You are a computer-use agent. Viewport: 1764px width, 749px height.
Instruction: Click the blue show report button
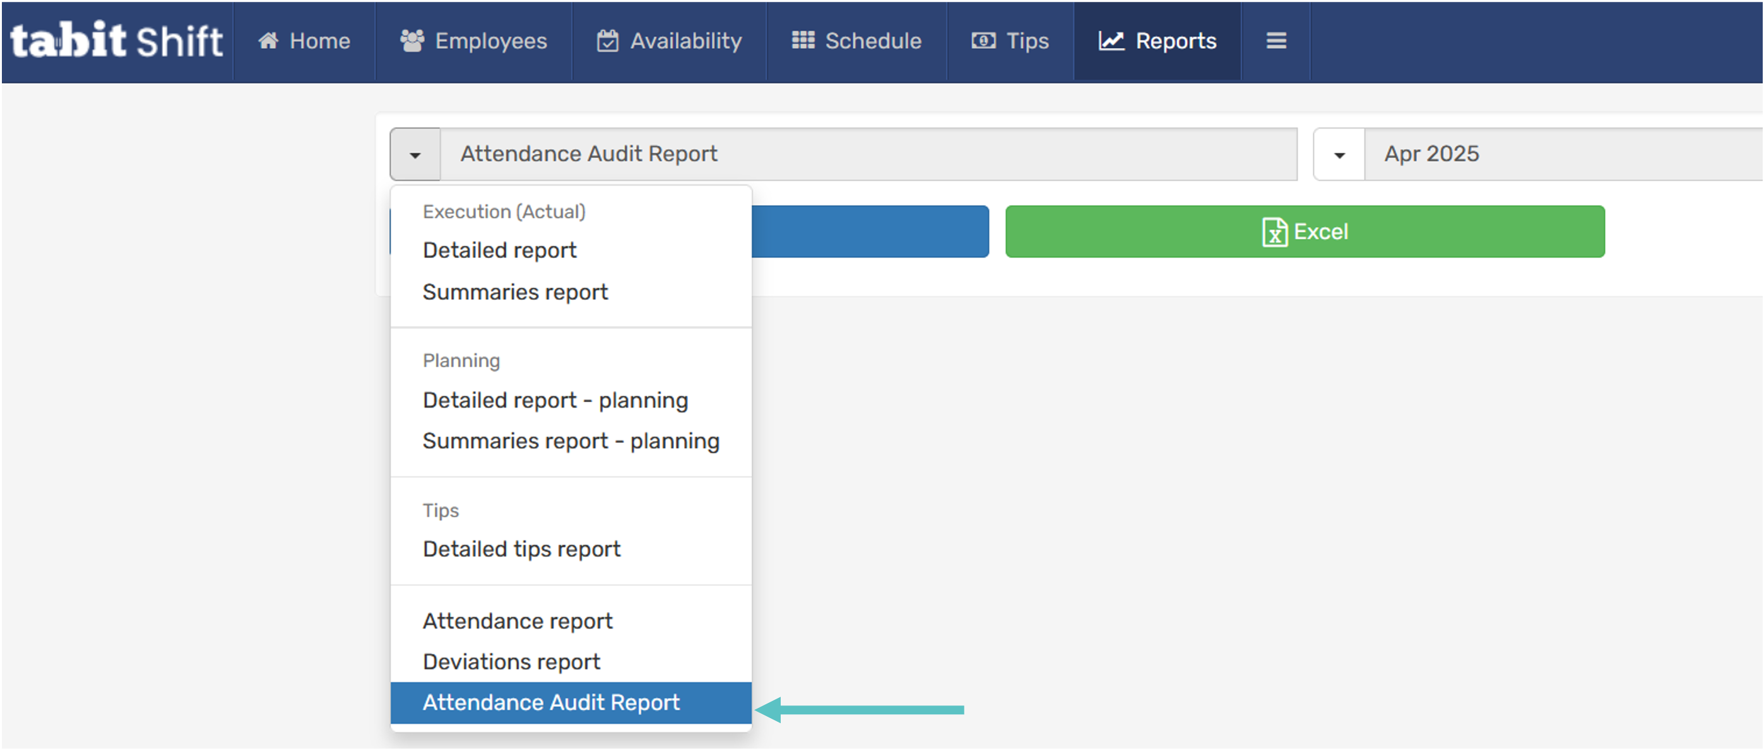point(870,232)
